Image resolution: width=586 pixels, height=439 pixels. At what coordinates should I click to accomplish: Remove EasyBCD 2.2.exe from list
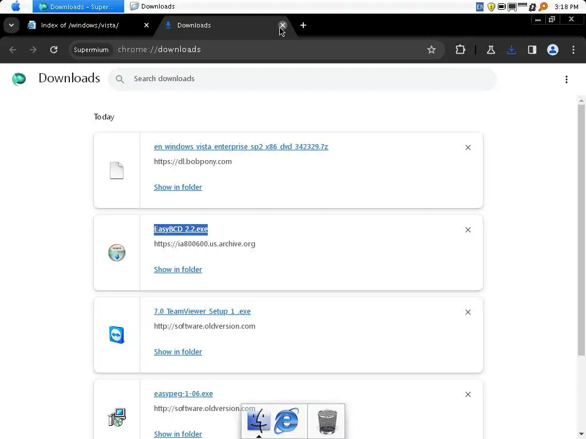468,230
